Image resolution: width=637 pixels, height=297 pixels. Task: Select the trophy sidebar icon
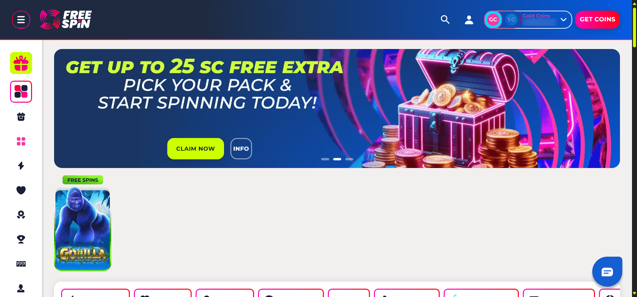[x=21, y=239]
